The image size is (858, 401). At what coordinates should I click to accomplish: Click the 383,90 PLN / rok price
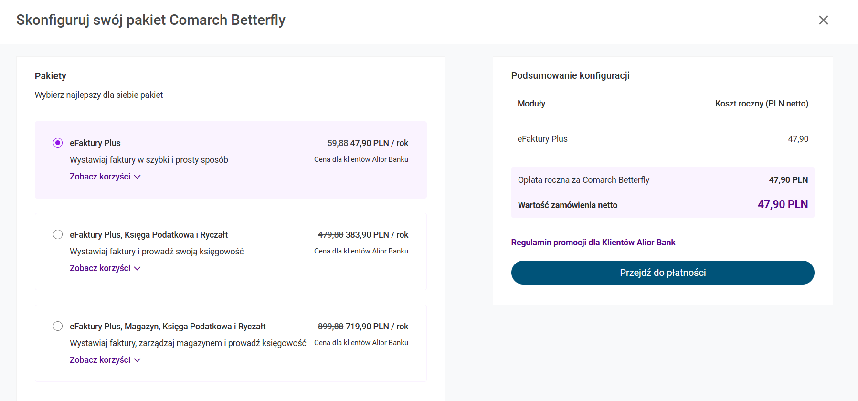tap(377, 235)
